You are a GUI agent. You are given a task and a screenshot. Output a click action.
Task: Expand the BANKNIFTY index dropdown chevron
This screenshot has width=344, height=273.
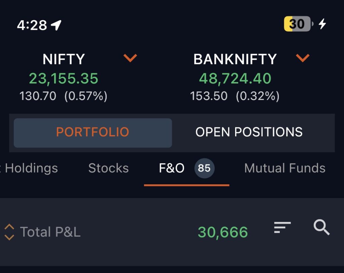(x=302, y=58)
